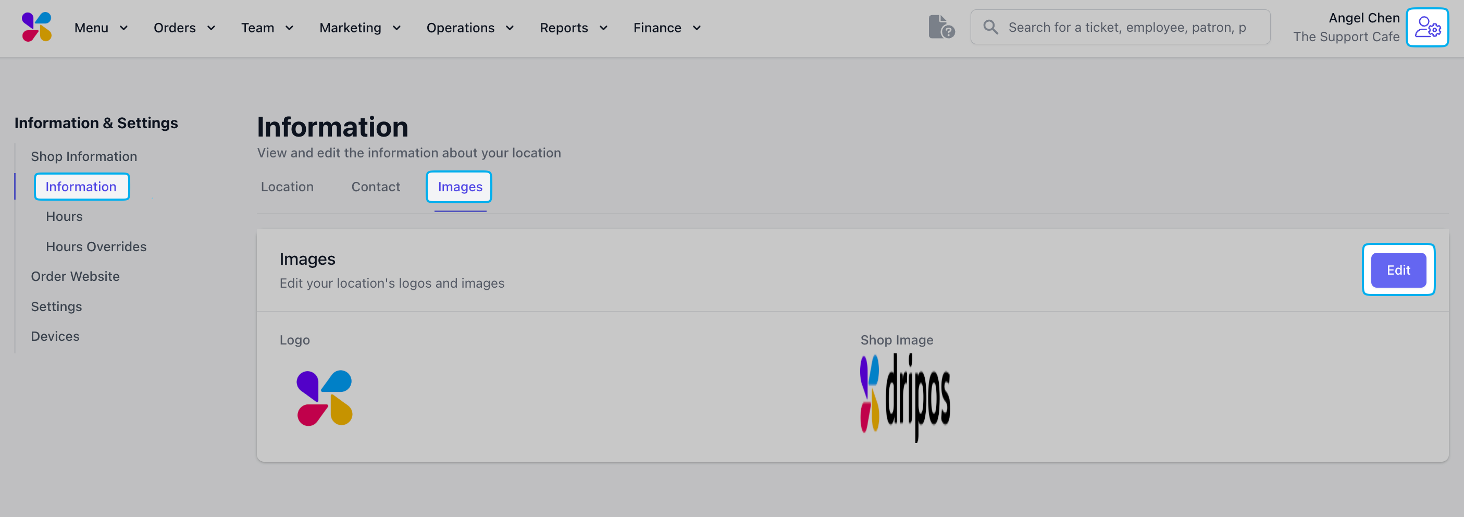Select Shop Information in the sidebar
The image size is (1464, 517).
point(83,156)
